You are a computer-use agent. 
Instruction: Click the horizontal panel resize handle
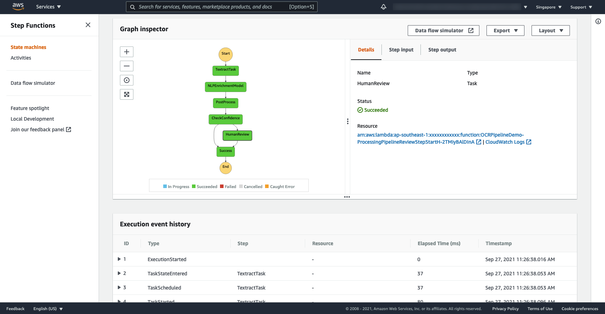pyautogui.click(x=347, y=197)
